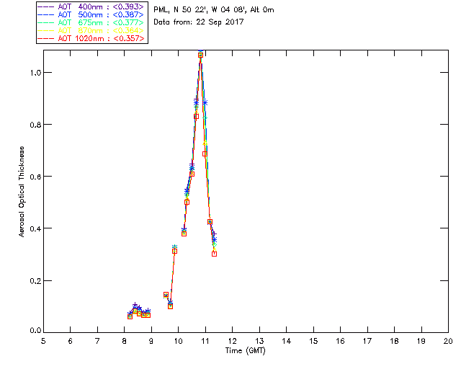Click the x-axis label 5

click(x=43, y=341)
